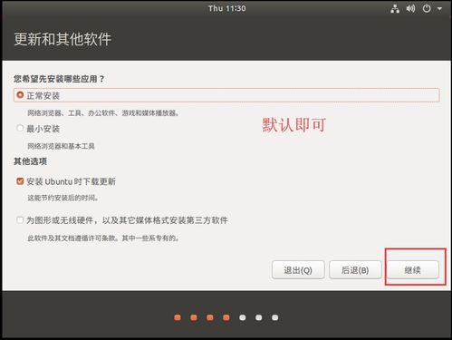Select the 正常安装 radio option
Viewport: 452px width, 340px height.
point(20,95)
